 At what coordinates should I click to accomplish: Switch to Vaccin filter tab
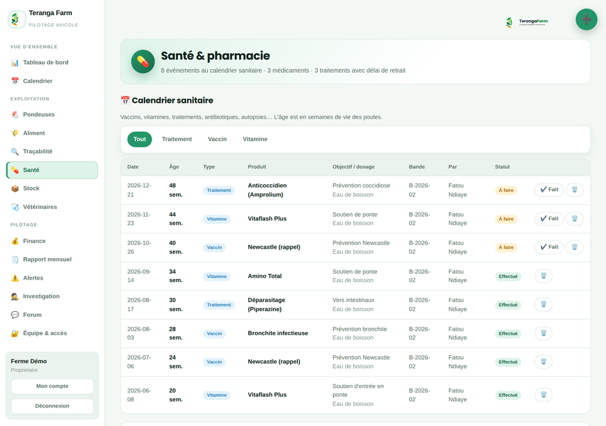(217, 139)
